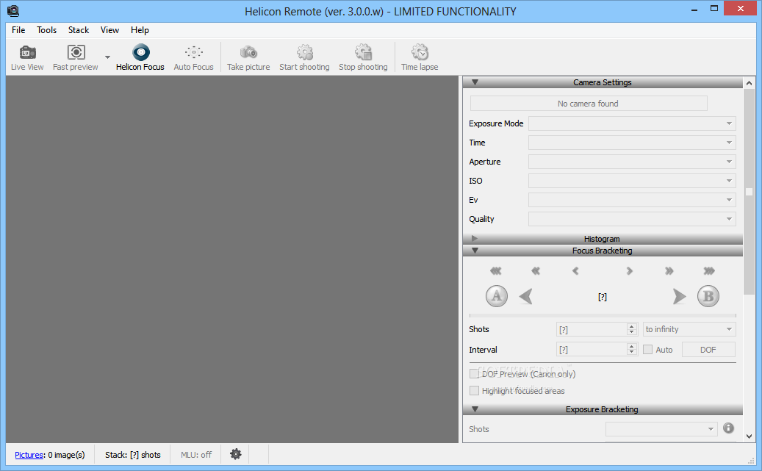This screenshot has width=762, height=471.
Task: Click the Focus Bracketing Shots input field
Action: coord(592,330)
